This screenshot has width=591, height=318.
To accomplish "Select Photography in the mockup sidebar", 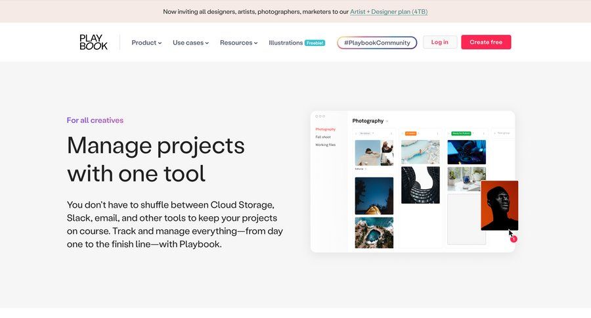I will click(325, 129).
